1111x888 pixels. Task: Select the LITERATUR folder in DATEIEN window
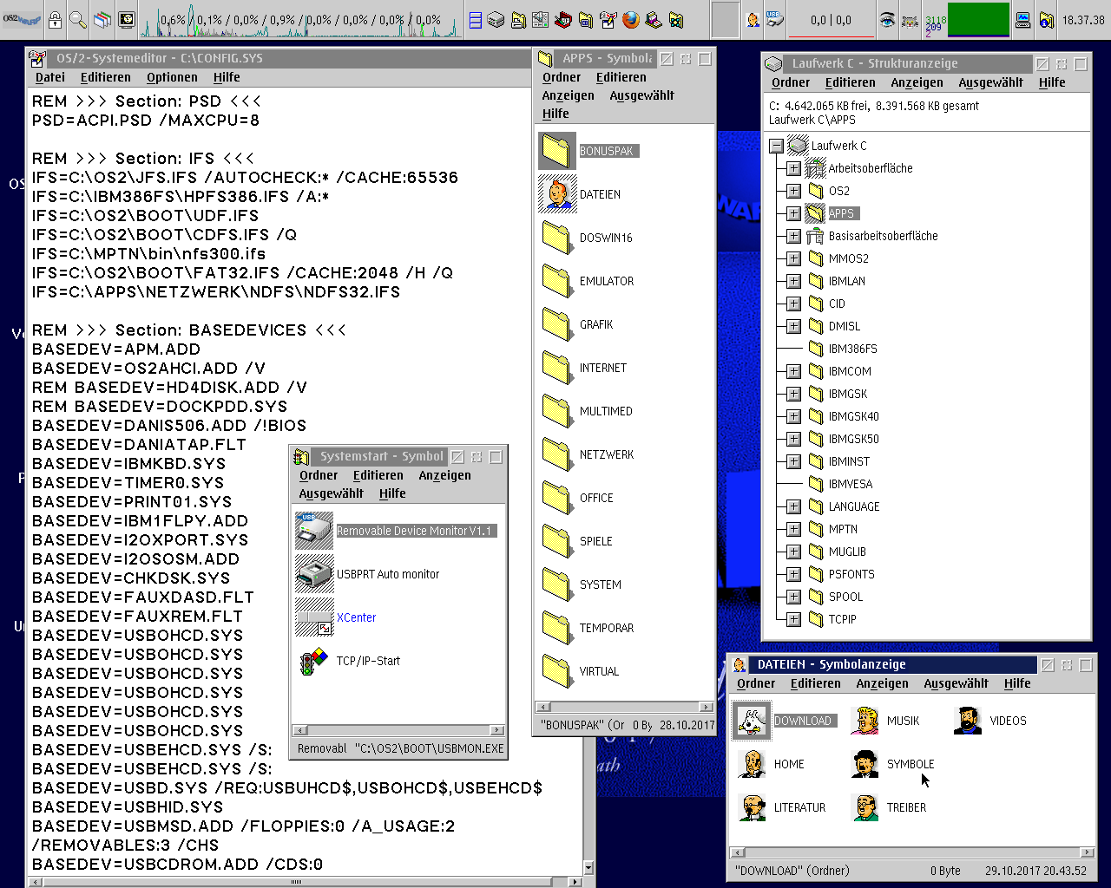(x=752, y=807)
